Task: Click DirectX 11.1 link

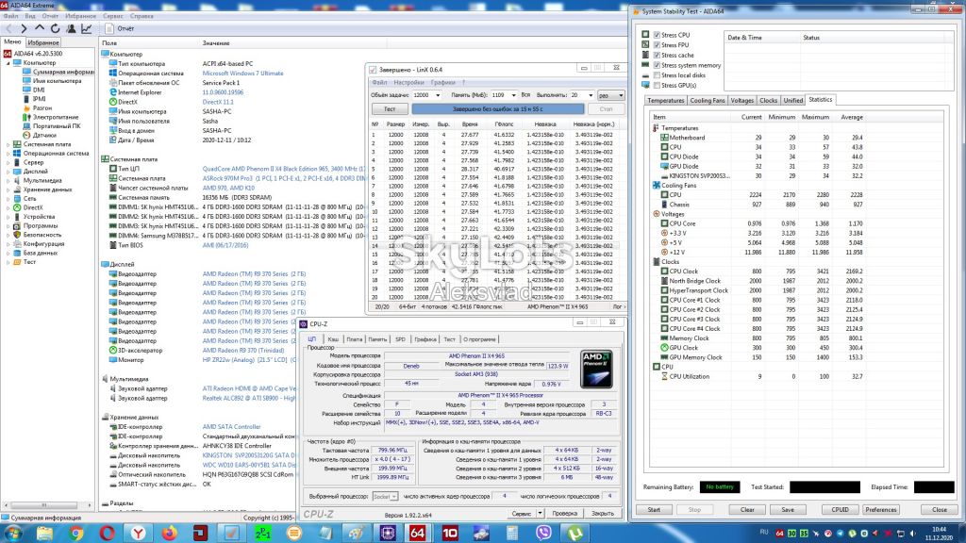Action: (218, 102)
